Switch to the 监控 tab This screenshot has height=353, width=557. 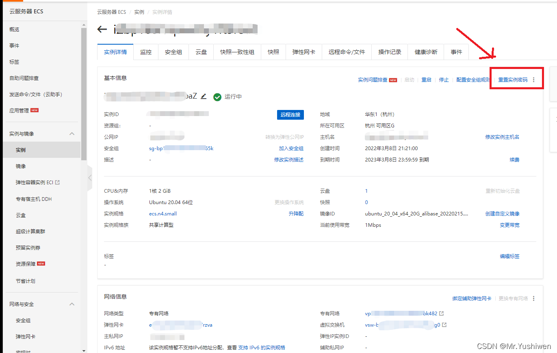146,52
